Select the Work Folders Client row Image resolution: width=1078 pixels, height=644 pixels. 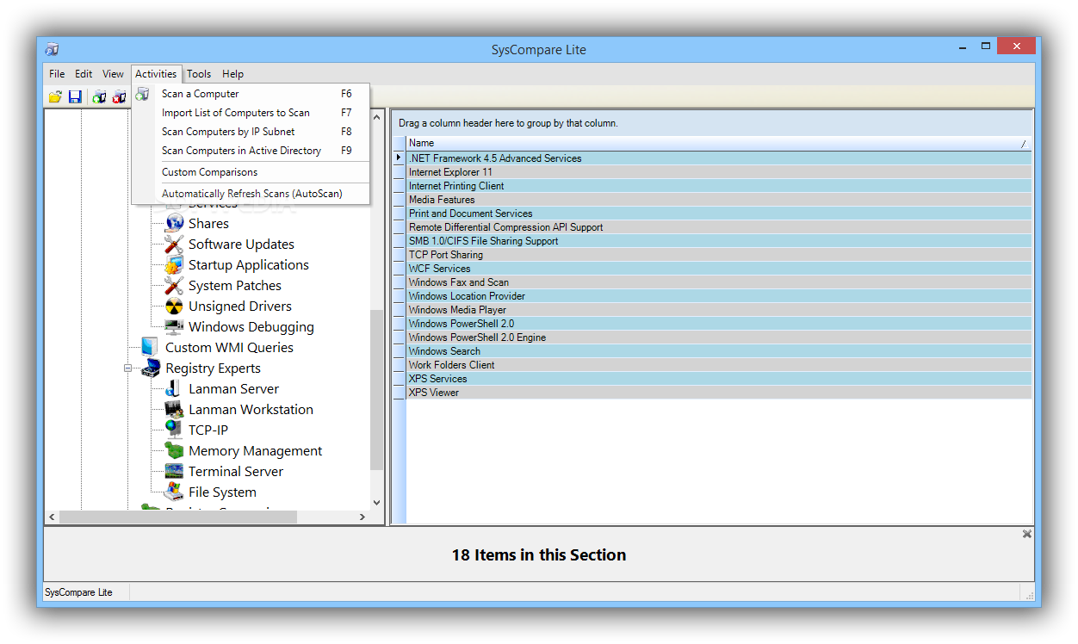(x=718, y=365)
